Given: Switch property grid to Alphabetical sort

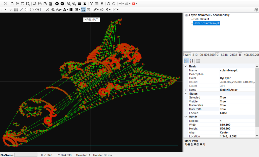Looking at the screenshot, I should click(191, 61).
